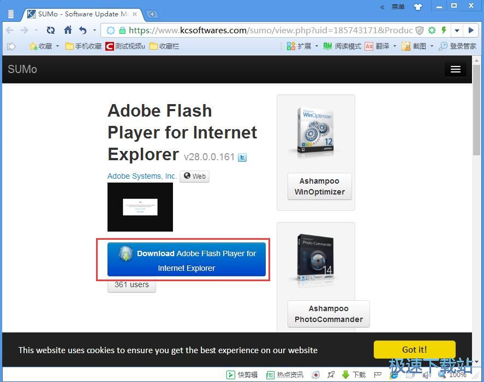The height and width of the screenshot is (382, 484).
Task: Open 快剪辑 in the status bar
Action: [x=242, y=374]
